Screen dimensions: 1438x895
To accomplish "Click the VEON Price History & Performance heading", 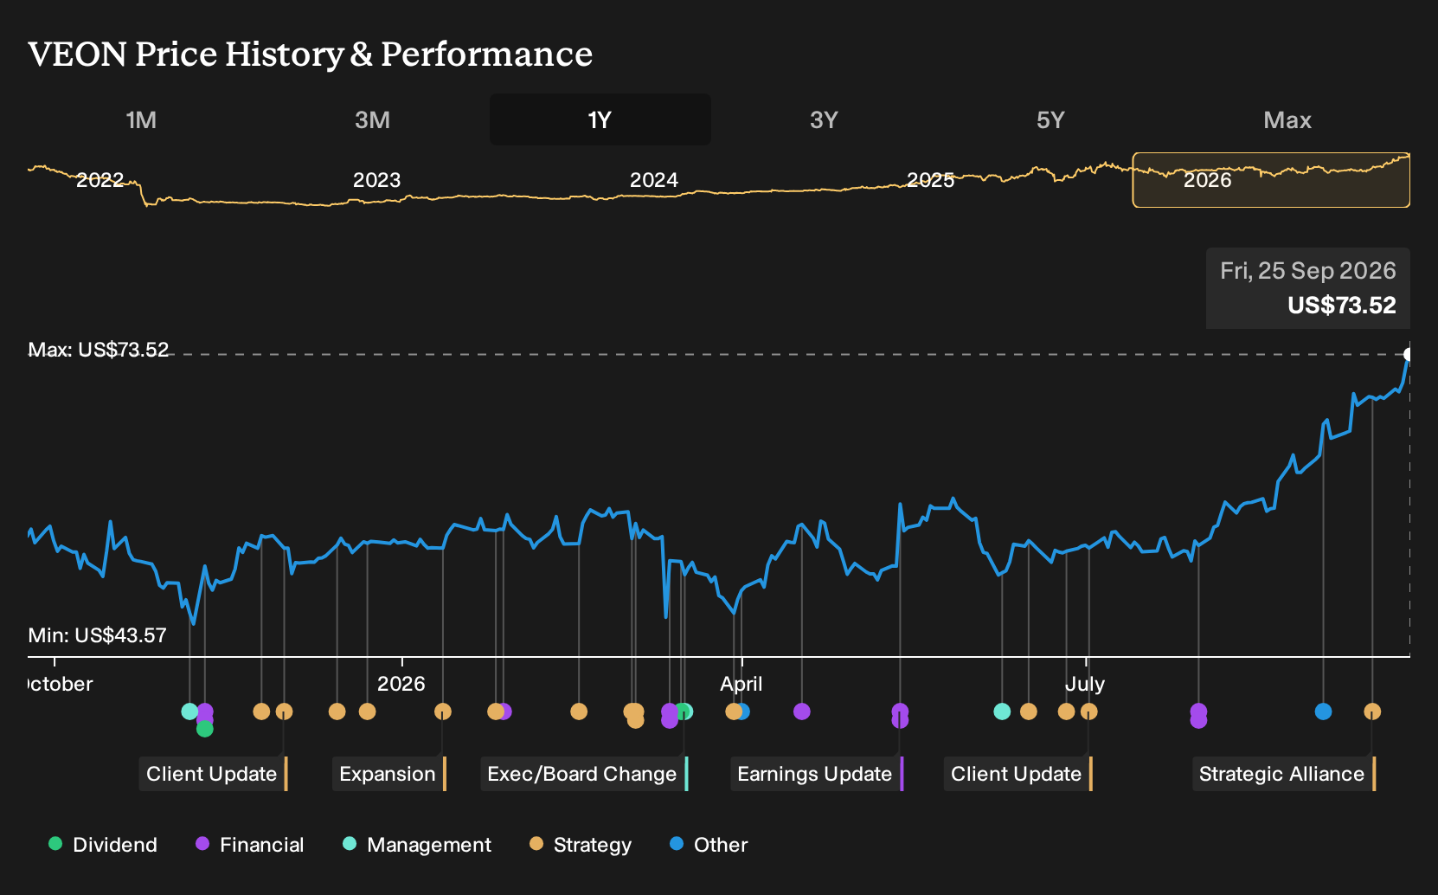I will pos(311,54).
